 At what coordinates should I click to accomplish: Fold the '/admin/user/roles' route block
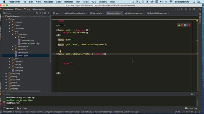pos(57,54)
